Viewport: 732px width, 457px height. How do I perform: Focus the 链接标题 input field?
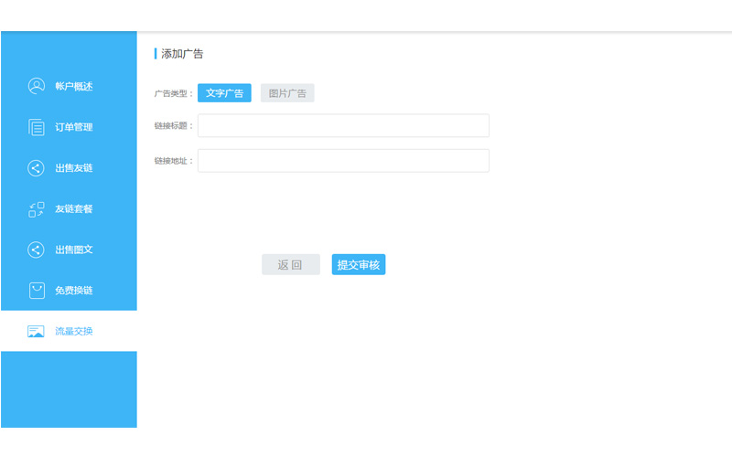[343, 125]
